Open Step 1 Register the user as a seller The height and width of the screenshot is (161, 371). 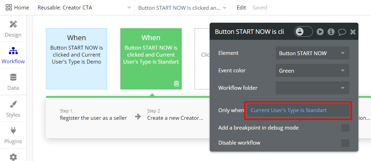[93, 115]
